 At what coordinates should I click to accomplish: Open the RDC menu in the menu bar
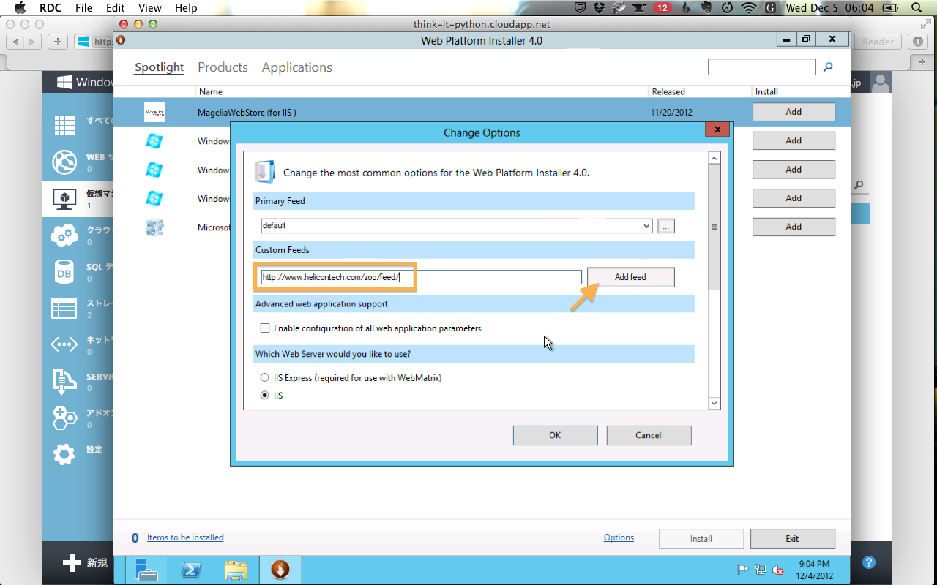pos(50,8)
